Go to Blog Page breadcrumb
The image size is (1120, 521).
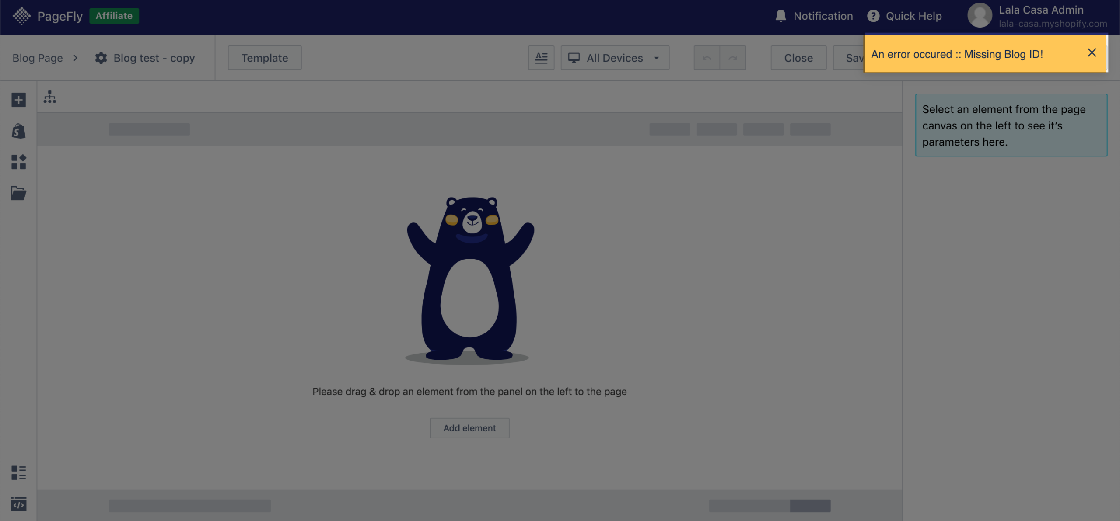38,58
